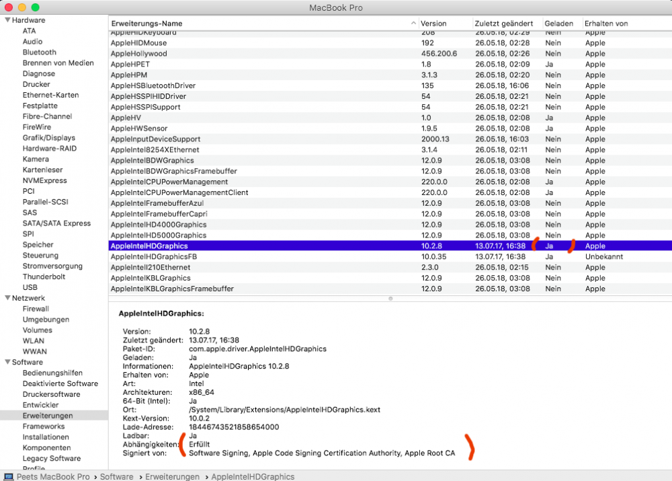Select Thunderbolt in sidebar

[44, 276]
